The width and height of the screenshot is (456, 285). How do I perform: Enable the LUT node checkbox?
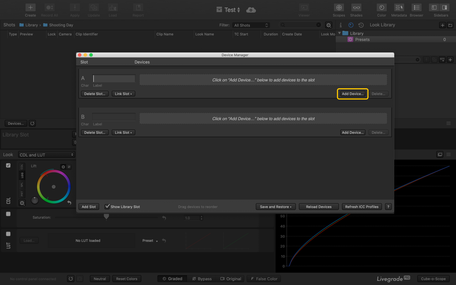(8, 234)
